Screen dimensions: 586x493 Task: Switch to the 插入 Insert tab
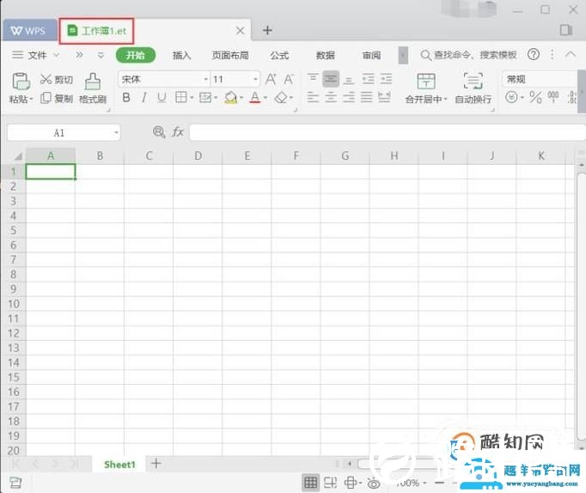[x=182, y=56]
